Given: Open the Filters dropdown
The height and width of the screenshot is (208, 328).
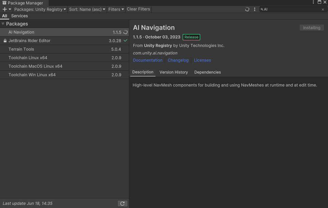Looking at the screenshot, I should tap(116, 9).
